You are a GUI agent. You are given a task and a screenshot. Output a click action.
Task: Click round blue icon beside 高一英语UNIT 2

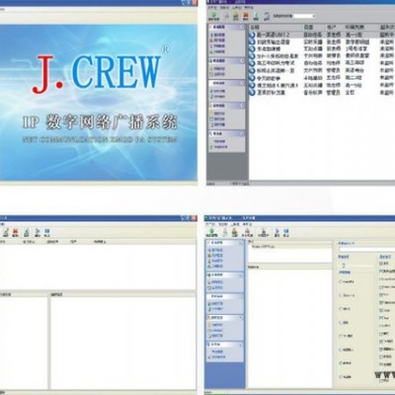(252, 35)
